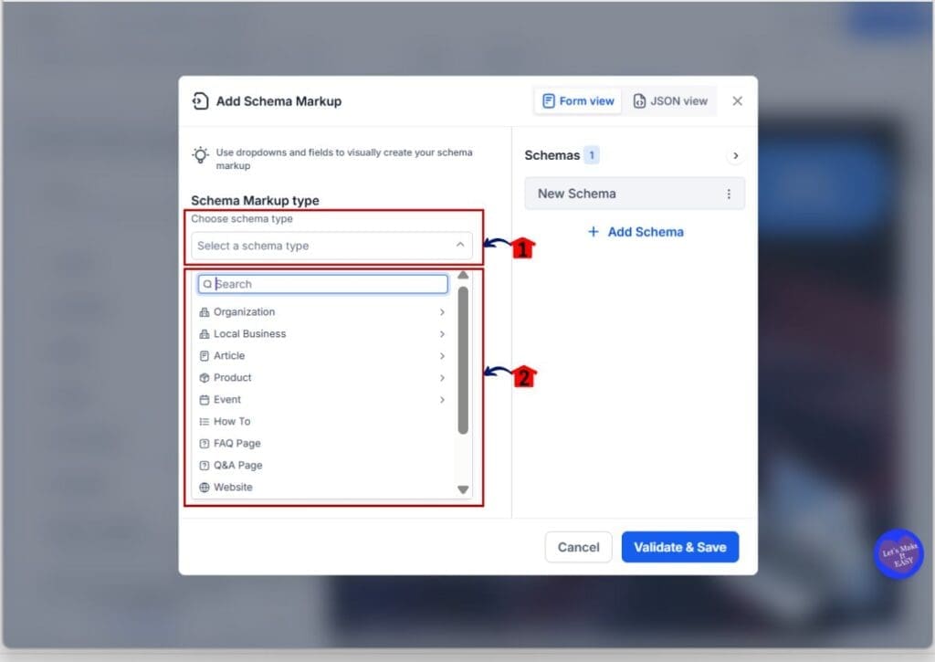Click the Local Business building icon
Image resolution: width=935 pixels, height=662 pixels.
(x=203, y=333)
